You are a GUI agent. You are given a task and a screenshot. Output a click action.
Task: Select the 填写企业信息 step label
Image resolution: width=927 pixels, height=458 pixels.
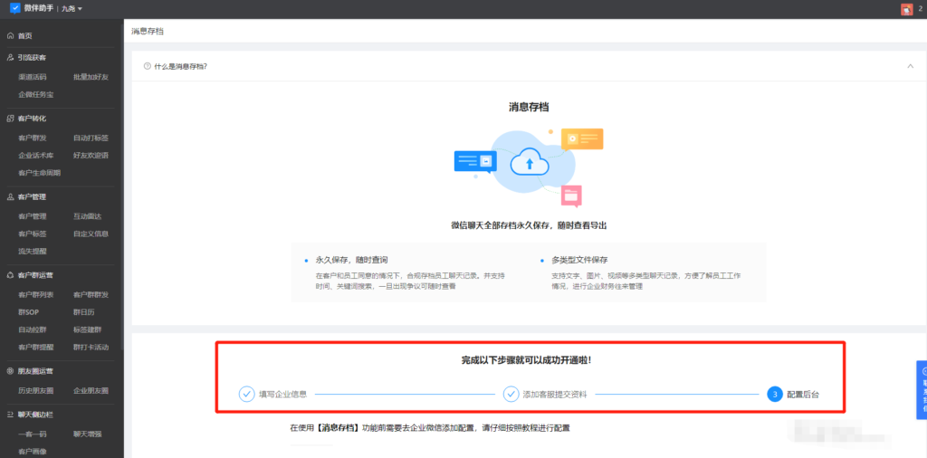[x=282, y=394]
